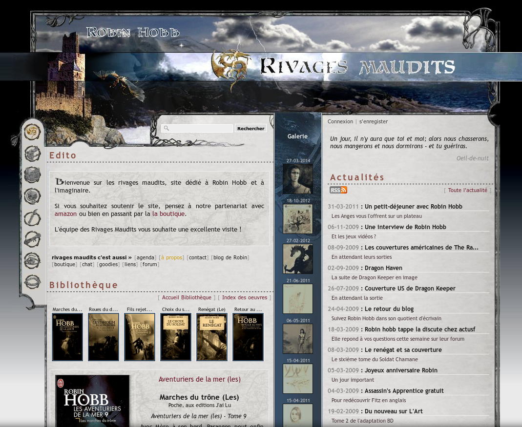Open the book icon in the sidebar
The height and width of the screenshot is (427, 522).
tap(32, 175)
